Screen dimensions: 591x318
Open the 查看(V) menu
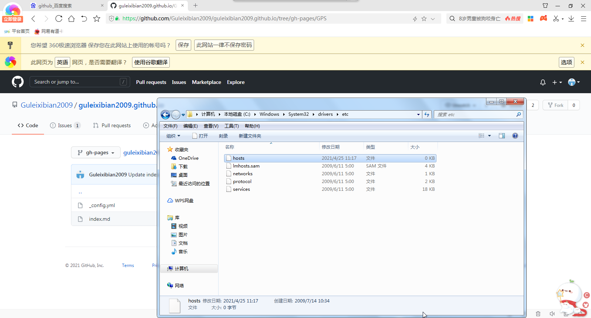tap(211, 126)
